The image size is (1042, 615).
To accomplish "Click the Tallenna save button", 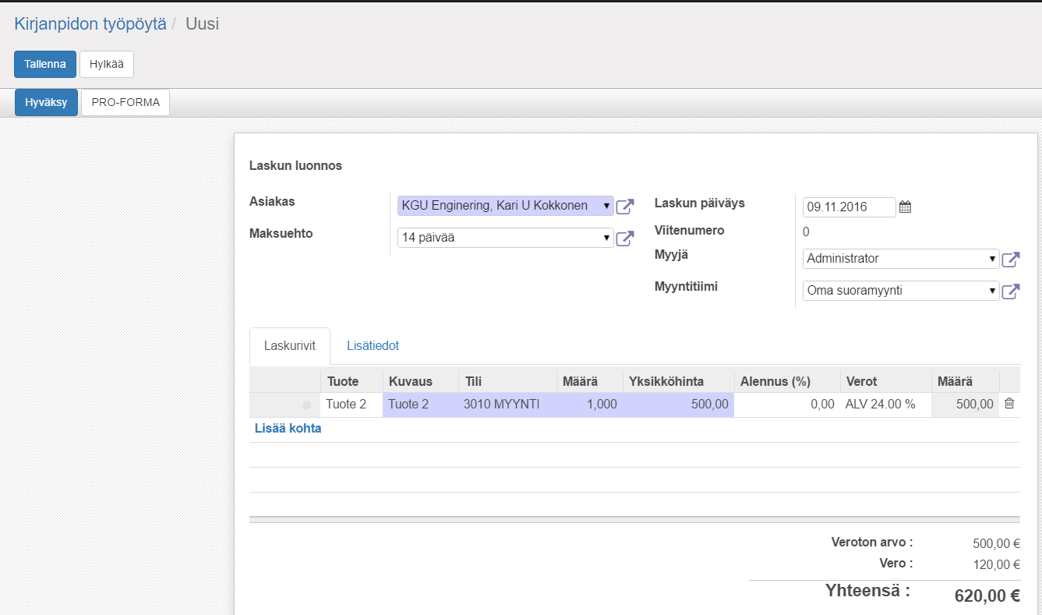I will pos(45,64).
